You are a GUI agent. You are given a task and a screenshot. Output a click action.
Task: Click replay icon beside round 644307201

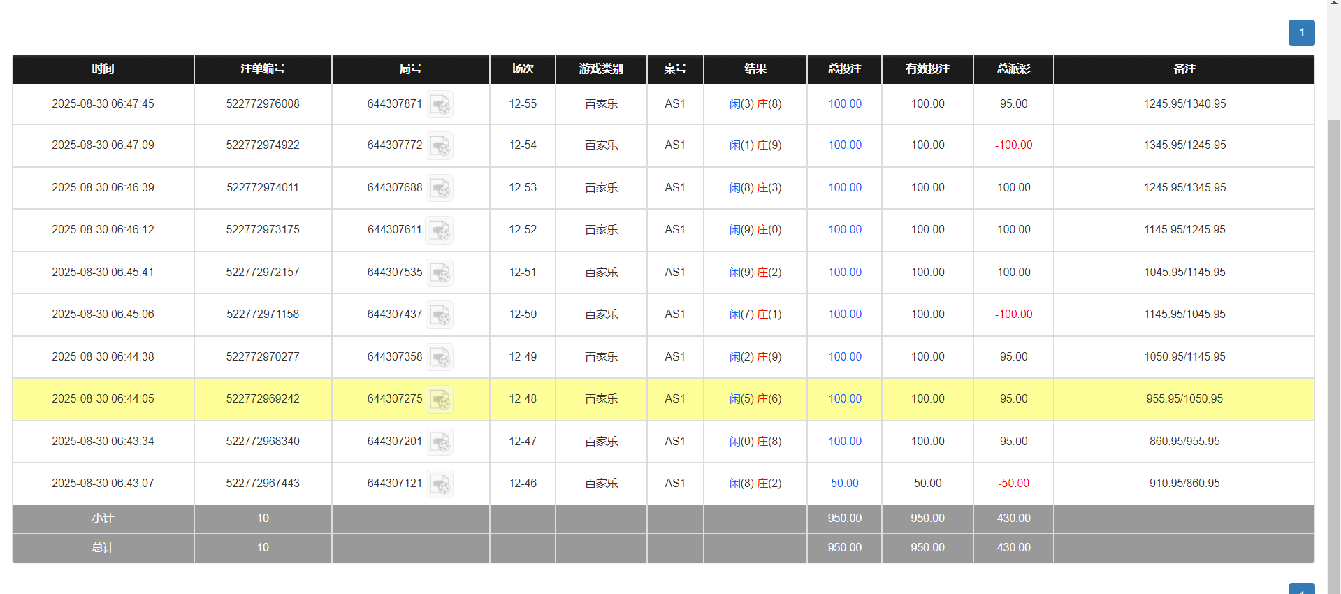(440, 442)
